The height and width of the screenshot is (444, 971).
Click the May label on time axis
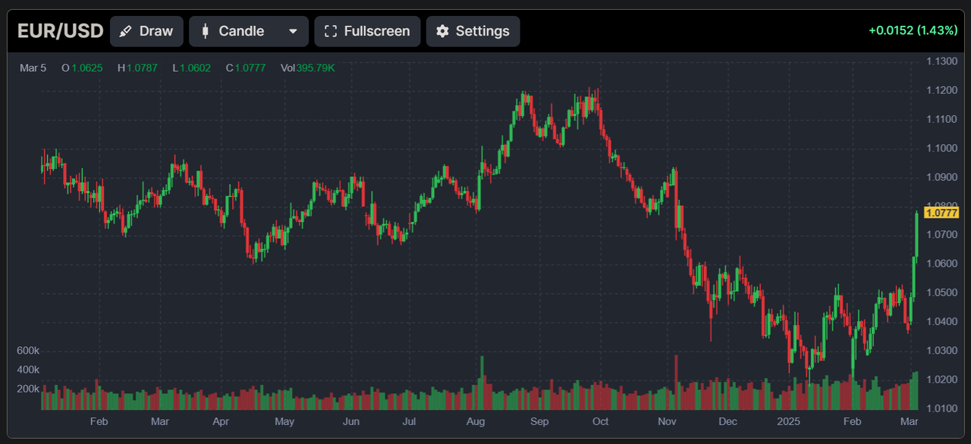tap(284, 421)
